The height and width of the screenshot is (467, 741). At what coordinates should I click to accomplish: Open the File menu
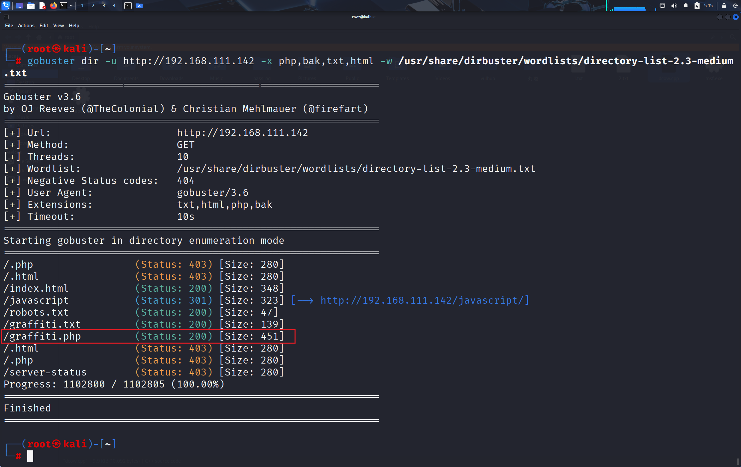tap(9, 26)
